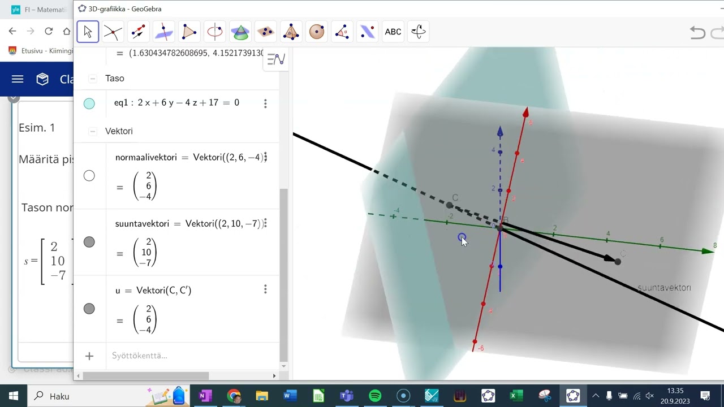
Task: Select the eq1 plane equation text
Action: click(x=176, y=103)
